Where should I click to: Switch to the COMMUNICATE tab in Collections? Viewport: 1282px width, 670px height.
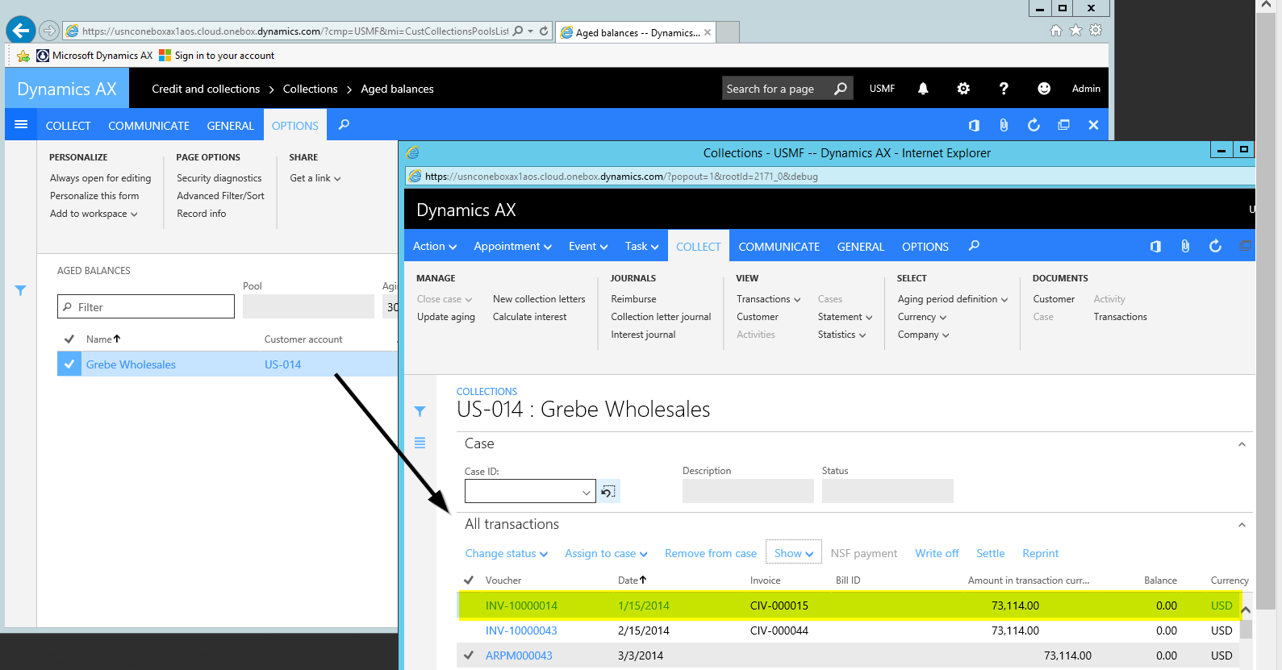779,247
